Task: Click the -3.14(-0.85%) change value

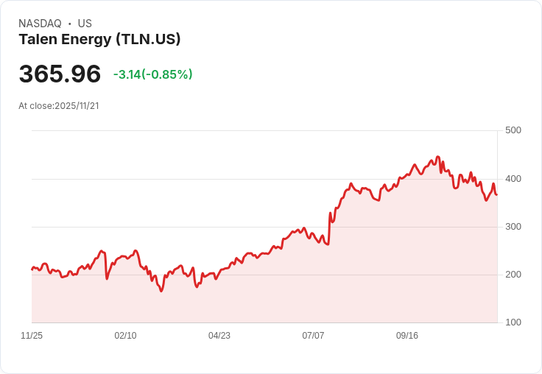Action: pyautogui.click(x=152, y=74)
